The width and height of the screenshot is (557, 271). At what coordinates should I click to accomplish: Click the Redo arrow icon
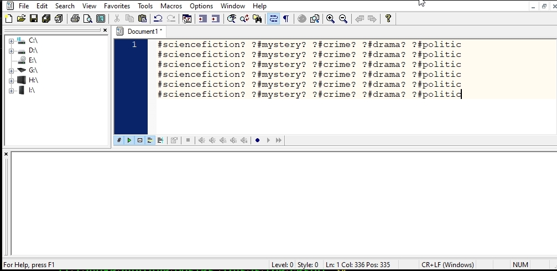[x=171, y=18]
